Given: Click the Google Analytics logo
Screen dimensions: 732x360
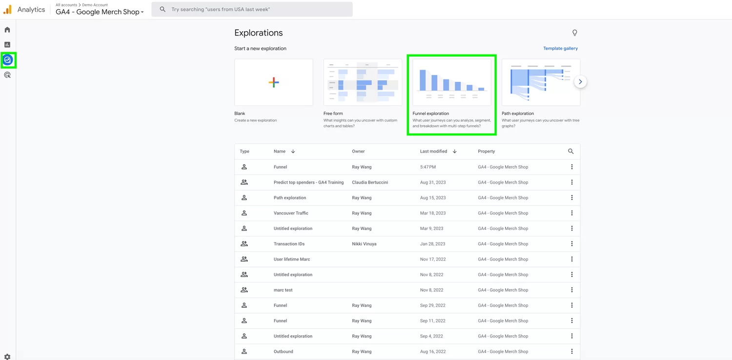Looking at the screenshot, I should tap(7, 9).
